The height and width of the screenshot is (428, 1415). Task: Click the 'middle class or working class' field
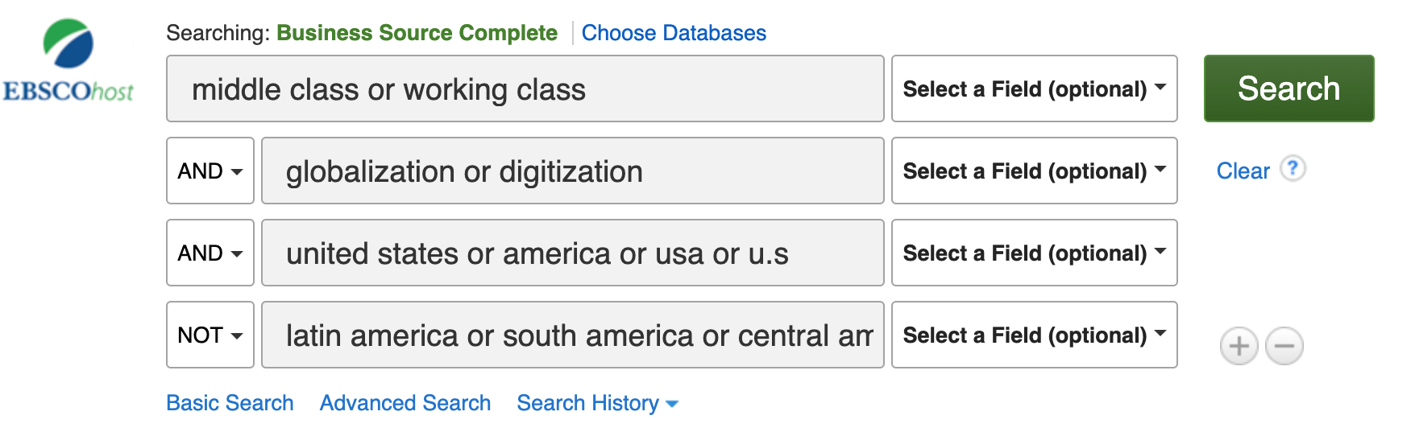pos(524,88)
